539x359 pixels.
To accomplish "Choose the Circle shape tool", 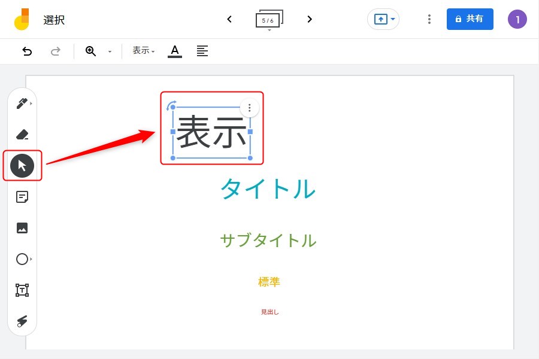I will pos(22,259).
